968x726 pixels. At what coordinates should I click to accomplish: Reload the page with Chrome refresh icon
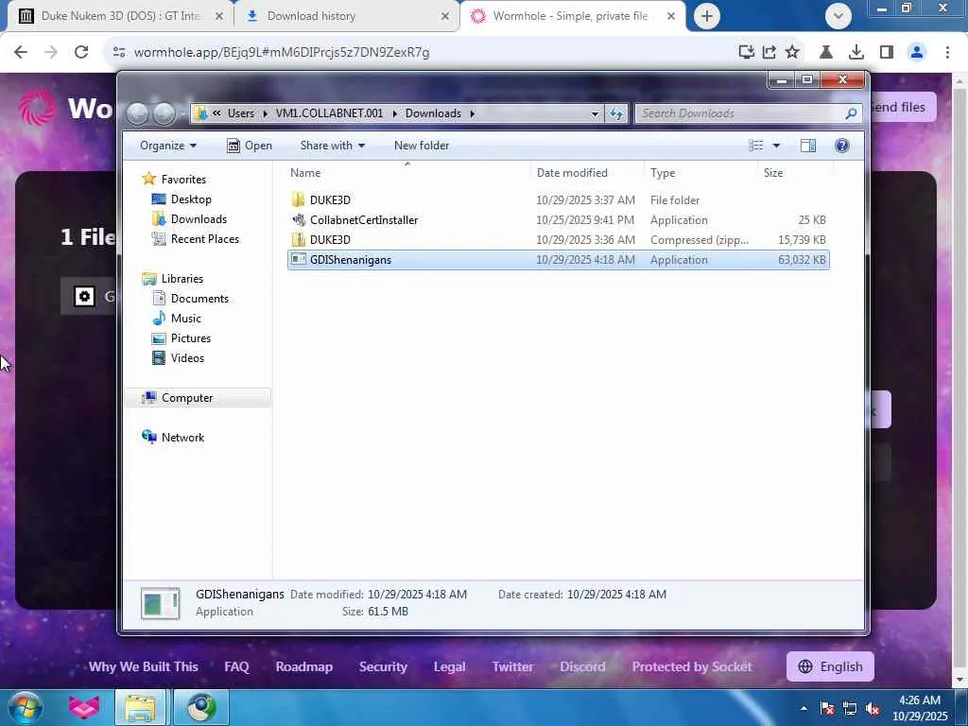pos(81,52)
